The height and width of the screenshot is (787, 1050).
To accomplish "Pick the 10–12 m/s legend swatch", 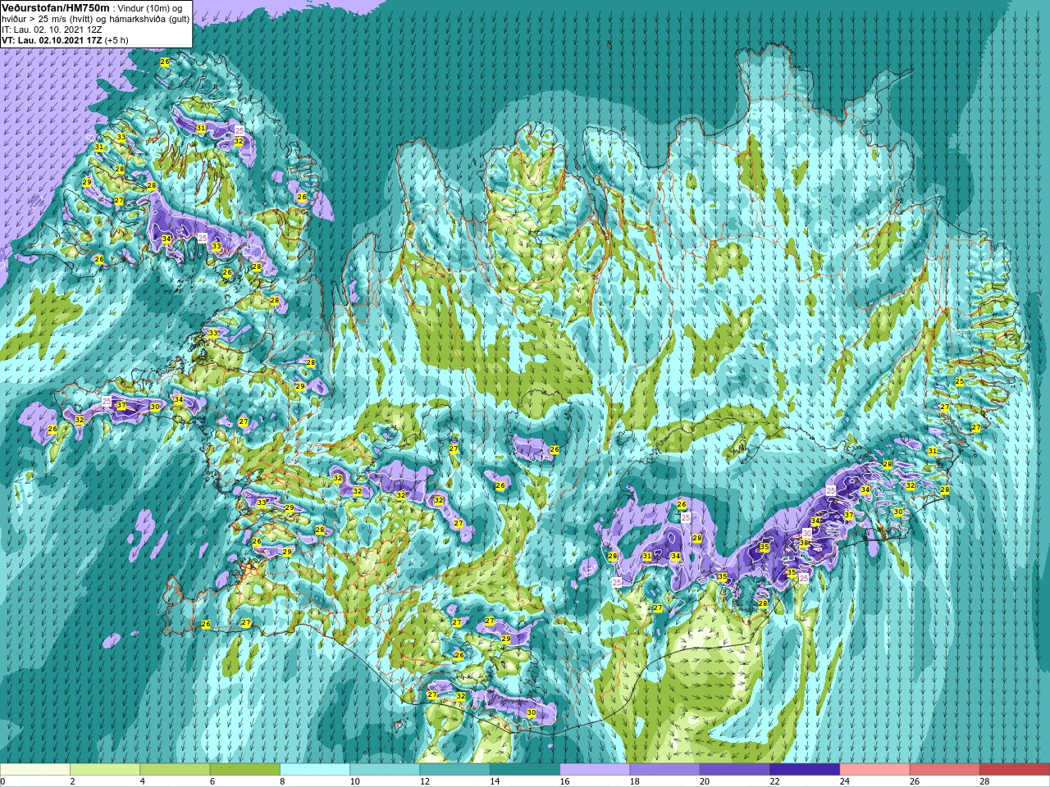I will tap(385, 770).
